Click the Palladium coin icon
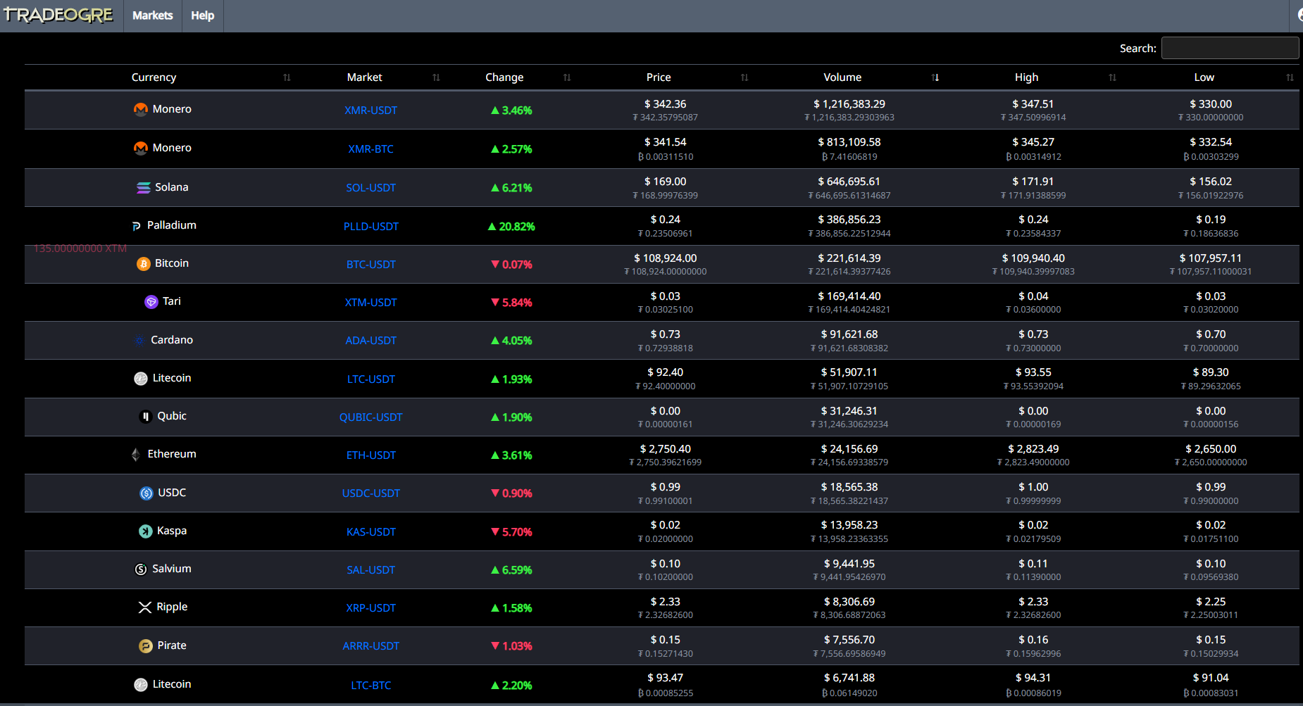 point(137,226)
